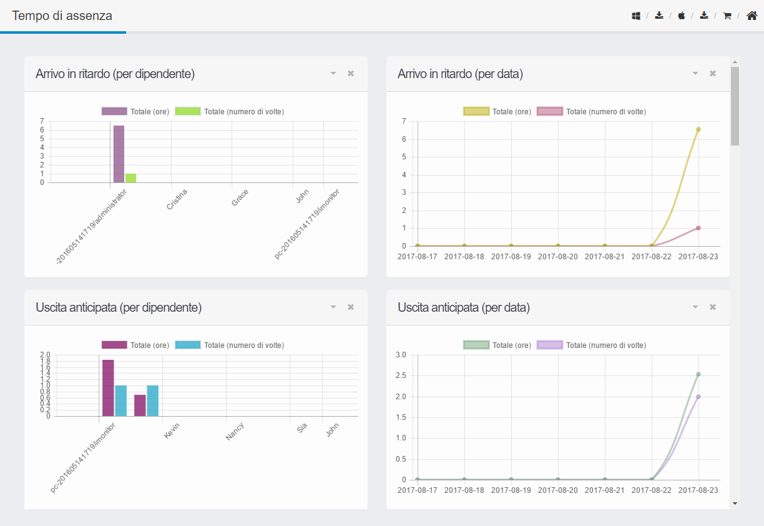
Task: Click the purple administrator hours bar
Action: tap(119, 154)
